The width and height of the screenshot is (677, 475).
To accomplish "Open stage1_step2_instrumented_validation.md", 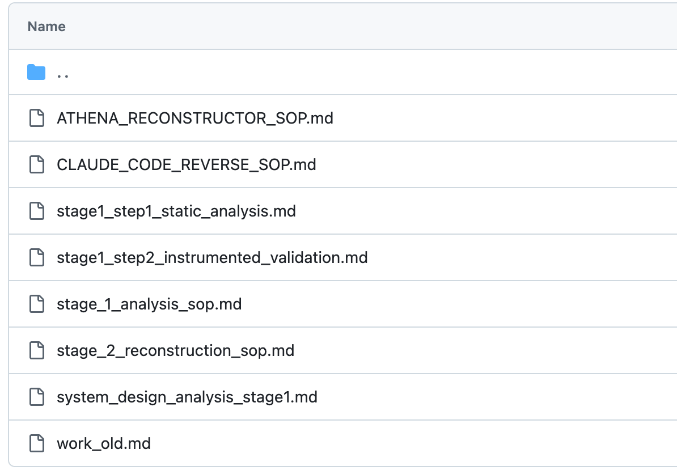I will [212, 258].
